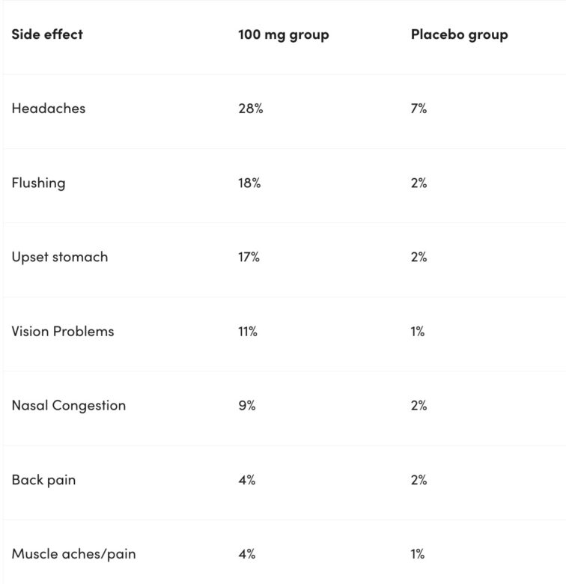Select the Back pain row label
Screen dimensions: 566x584
43,480
